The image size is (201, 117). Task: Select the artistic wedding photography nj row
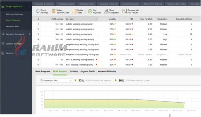pyautogui.click(x=116, y=39)
